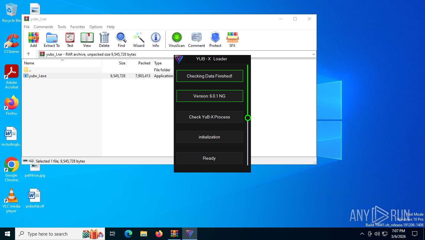Open the Commands menu
Viewport: 425px width, 240px height.
click(x=43, y=27)
